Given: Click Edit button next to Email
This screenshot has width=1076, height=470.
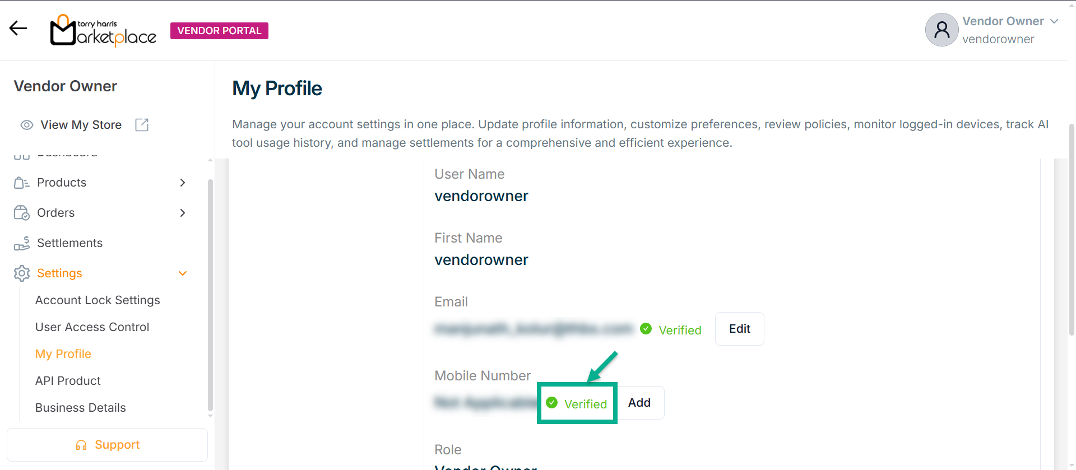Looking at the screenshot, I should click(x=739, y=329).
